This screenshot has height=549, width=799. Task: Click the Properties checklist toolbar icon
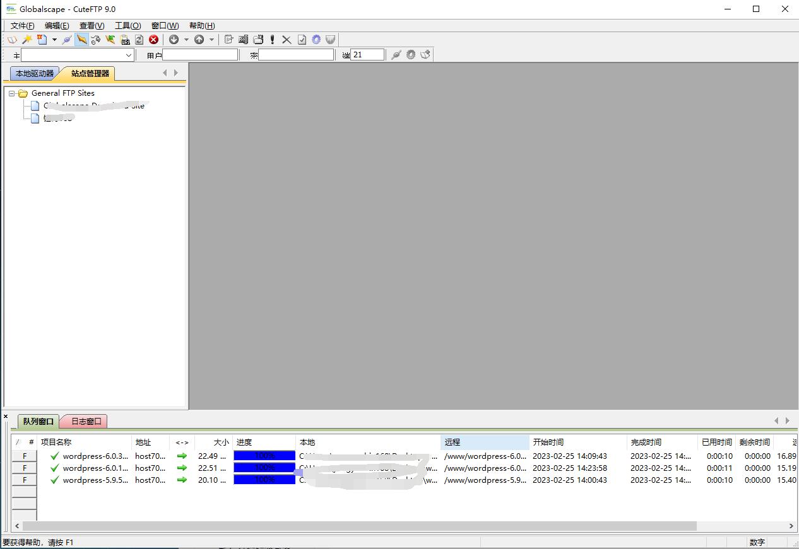click(302, 40)
